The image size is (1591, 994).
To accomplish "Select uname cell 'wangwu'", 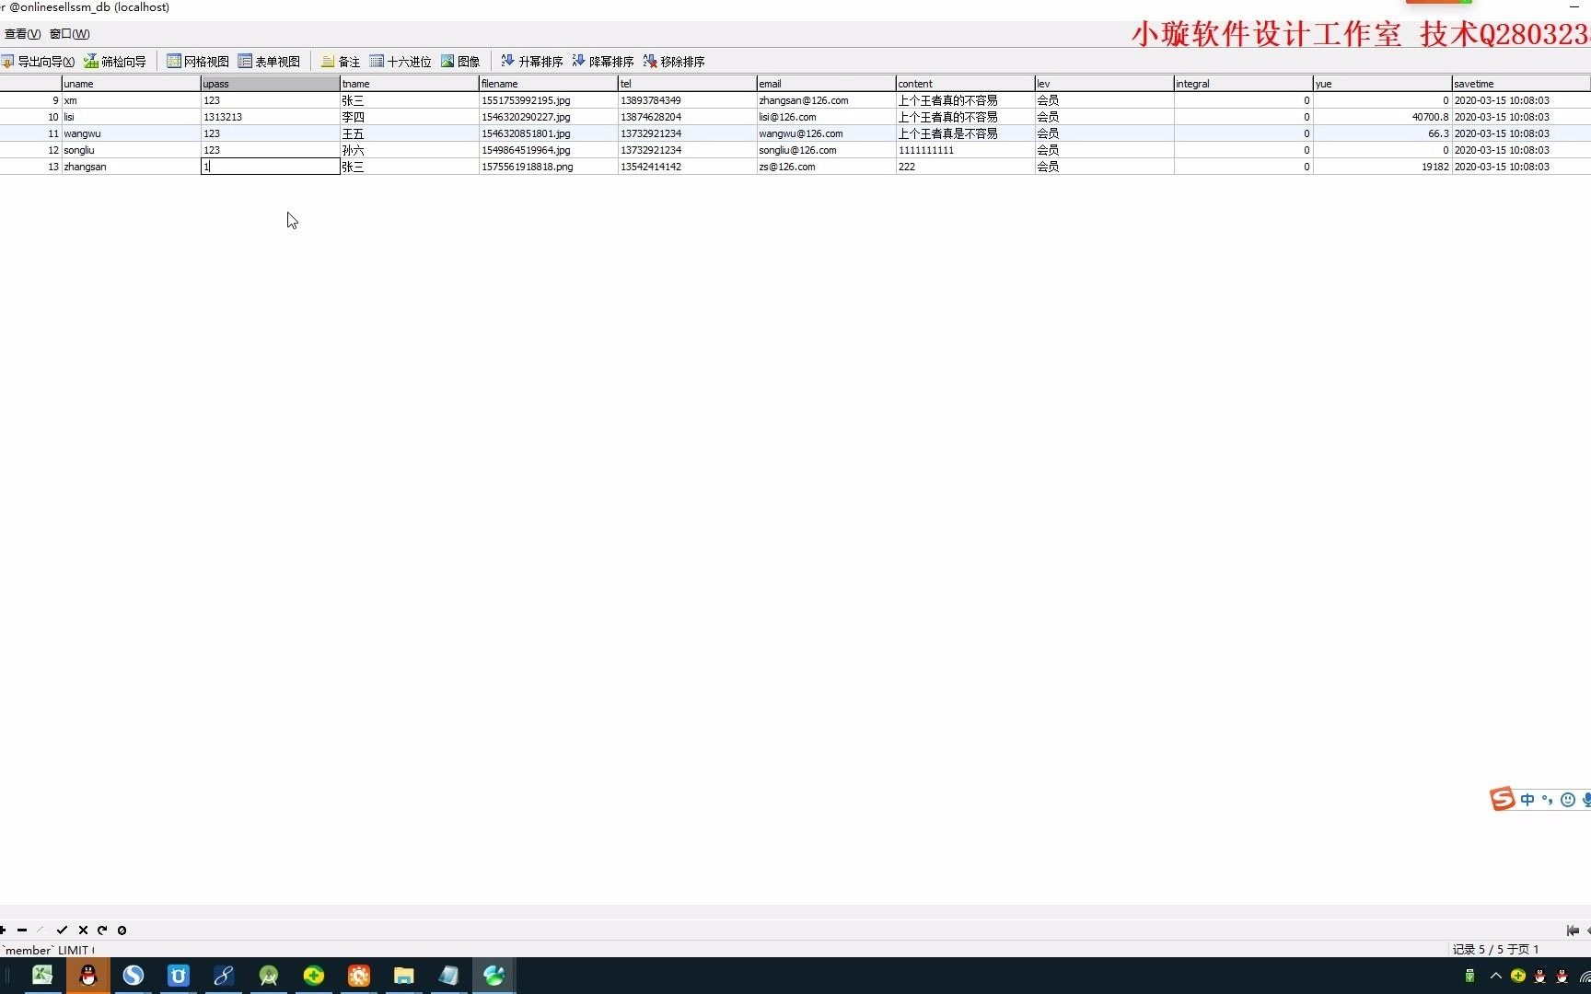I will [x=131, y=133].
